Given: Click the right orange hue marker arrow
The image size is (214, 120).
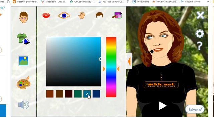Looking at the screenshot, I should [x=118, y=69].
